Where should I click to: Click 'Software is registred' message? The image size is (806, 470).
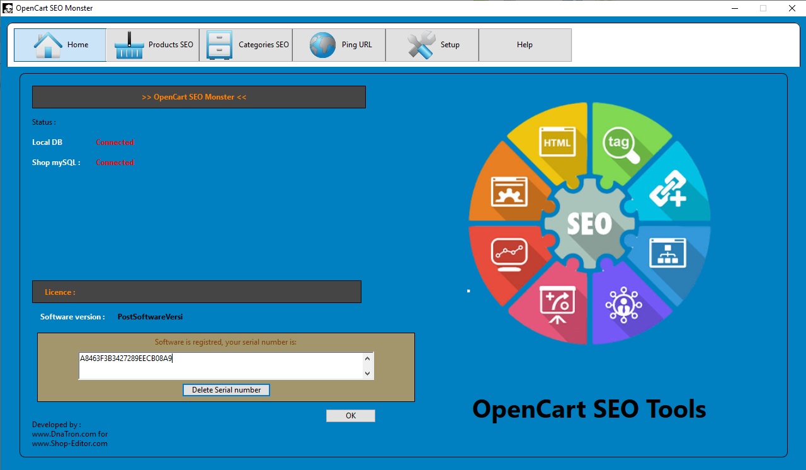225,342
